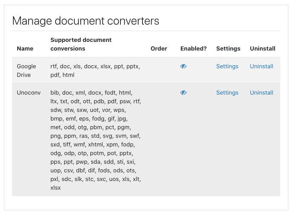294x216 pixels.
Task: Click the Google Drive name cell
Action: click(x=26, y=70)
